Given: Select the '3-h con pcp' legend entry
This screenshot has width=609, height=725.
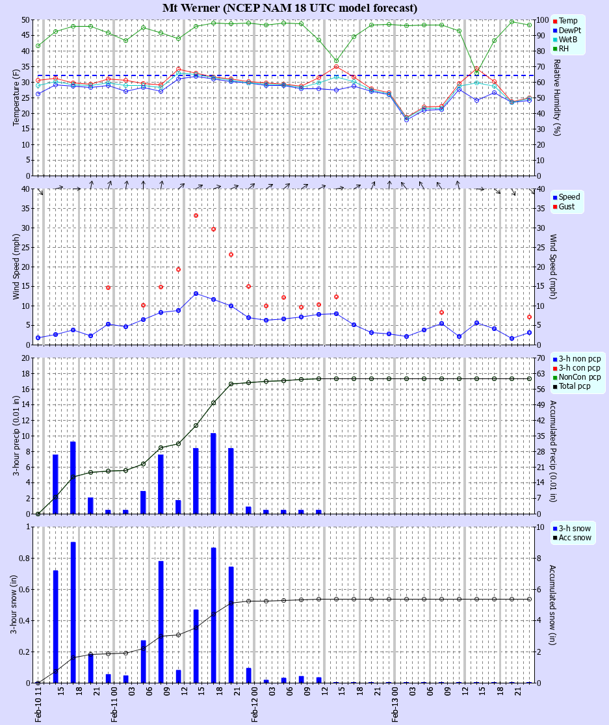Looking at the screenshot, I should click(x=580, y=368).
